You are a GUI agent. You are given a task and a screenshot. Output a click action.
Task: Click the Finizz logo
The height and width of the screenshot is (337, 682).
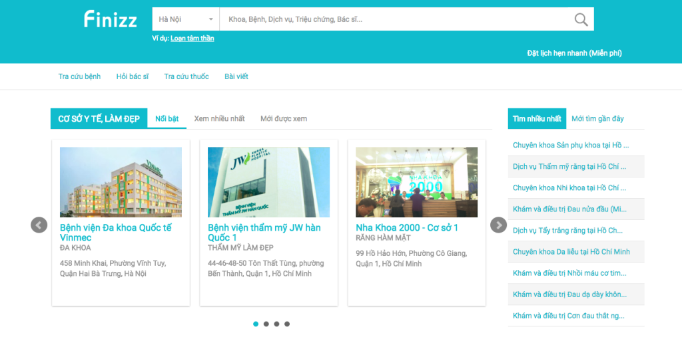[x=111, y=19]
